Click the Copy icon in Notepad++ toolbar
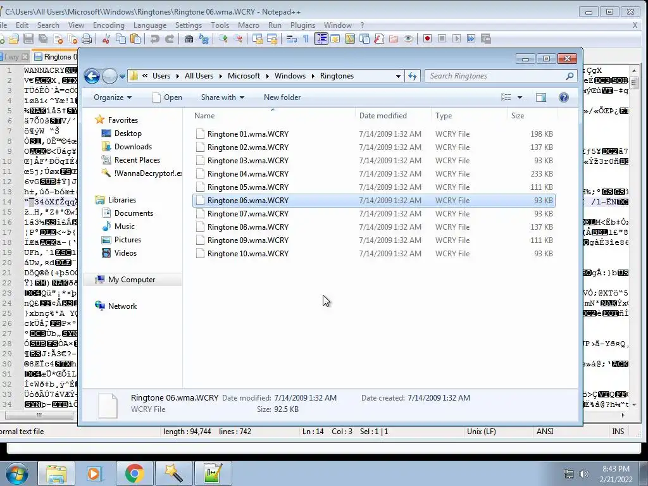Image resolution: width=648 pixels, height=486 pixels. 121,39
